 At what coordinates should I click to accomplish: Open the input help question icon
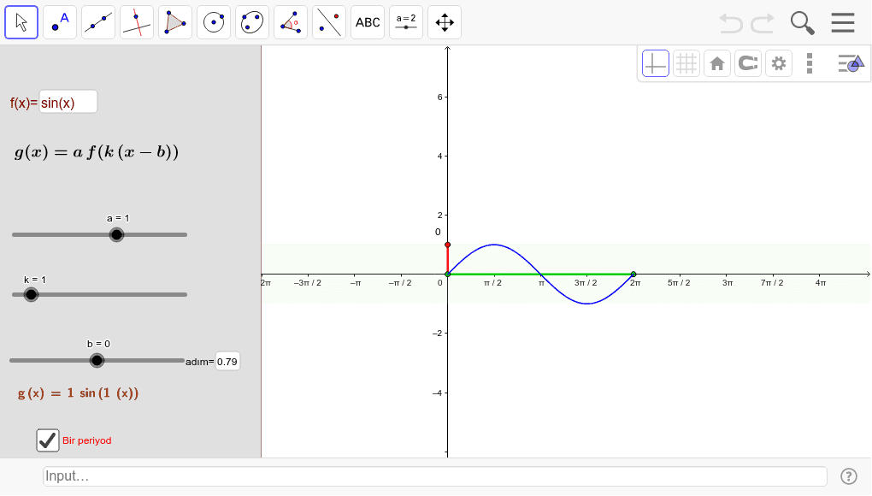coord(849,476)
